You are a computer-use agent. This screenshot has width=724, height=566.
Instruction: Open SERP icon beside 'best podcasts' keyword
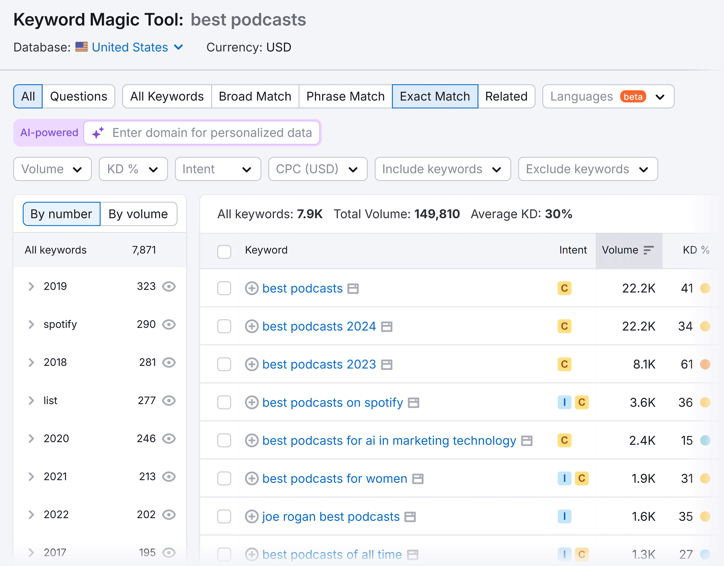(x=353, y=289)
